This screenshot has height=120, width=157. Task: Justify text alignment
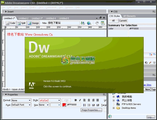[x=98, y=100]
